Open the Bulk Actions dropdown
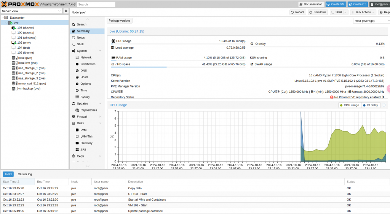 tap(363, 12)
